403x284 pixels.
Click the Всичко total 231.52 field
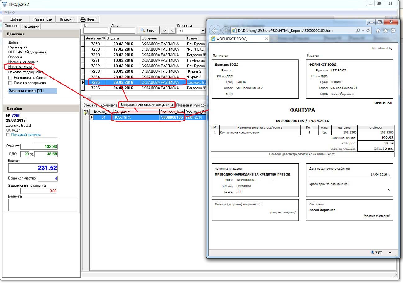pos(33,168)
